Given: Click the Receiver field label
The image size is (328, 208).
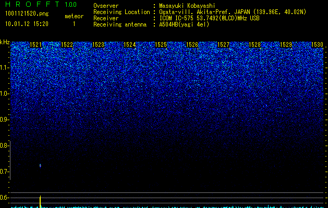Looking at the screenshot, I should [x=106, y=18].
